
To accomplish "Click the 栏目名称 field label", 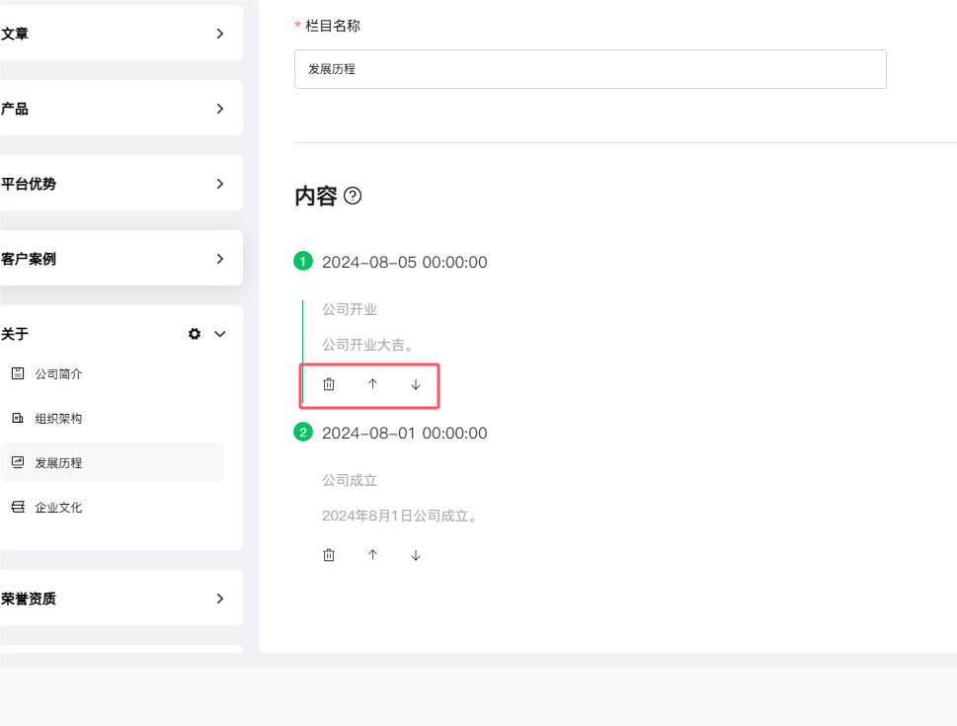I will click(x=333, y=26).
